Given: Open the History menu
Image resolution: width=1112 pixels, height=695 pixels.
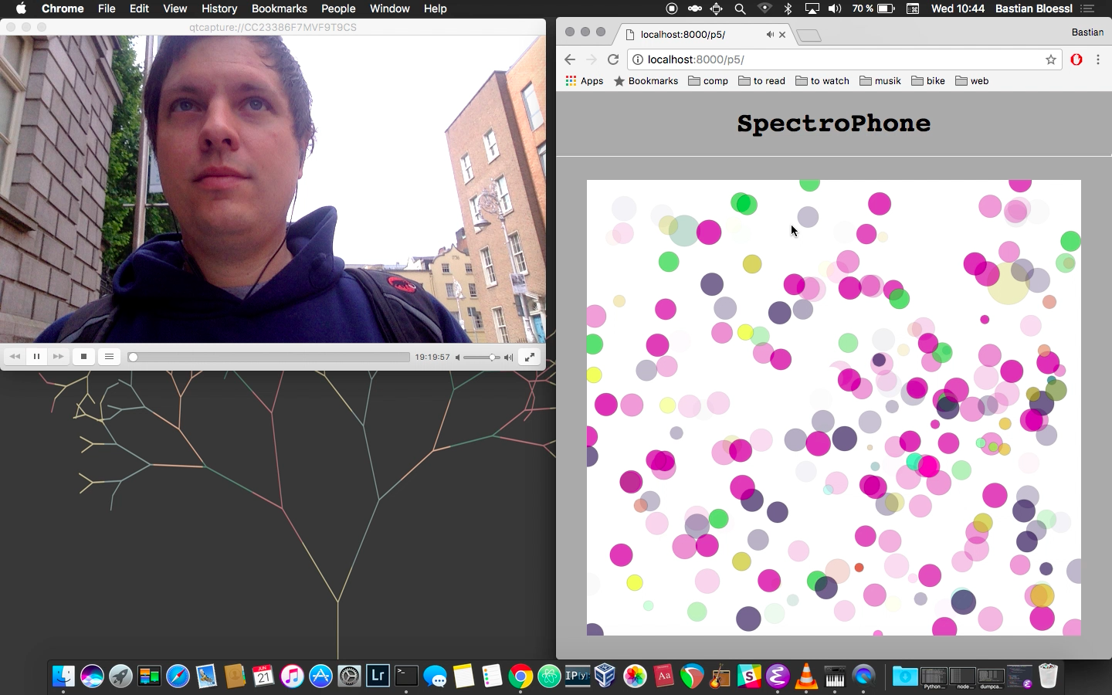Looking at the screenshot, I should coord(219,8).
